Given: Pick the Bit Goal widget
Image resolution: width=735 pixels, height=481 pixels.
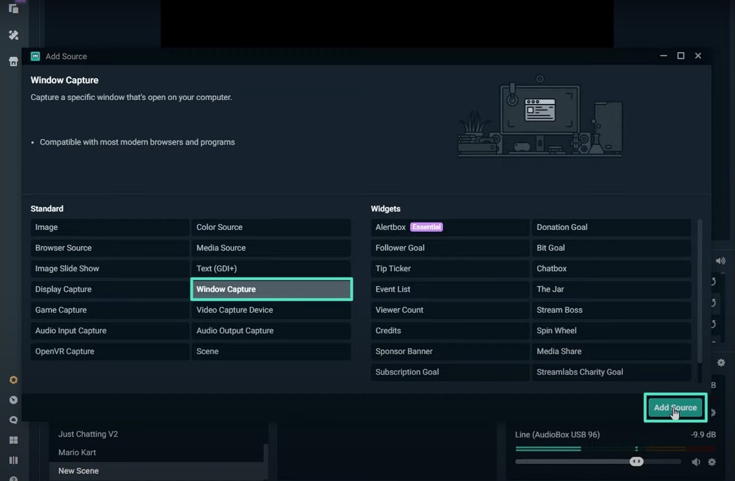Looking at the screenshot, I should tap(611, 248).
